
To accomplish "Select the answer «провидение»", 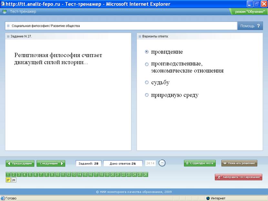I will [x=147, y=52].
